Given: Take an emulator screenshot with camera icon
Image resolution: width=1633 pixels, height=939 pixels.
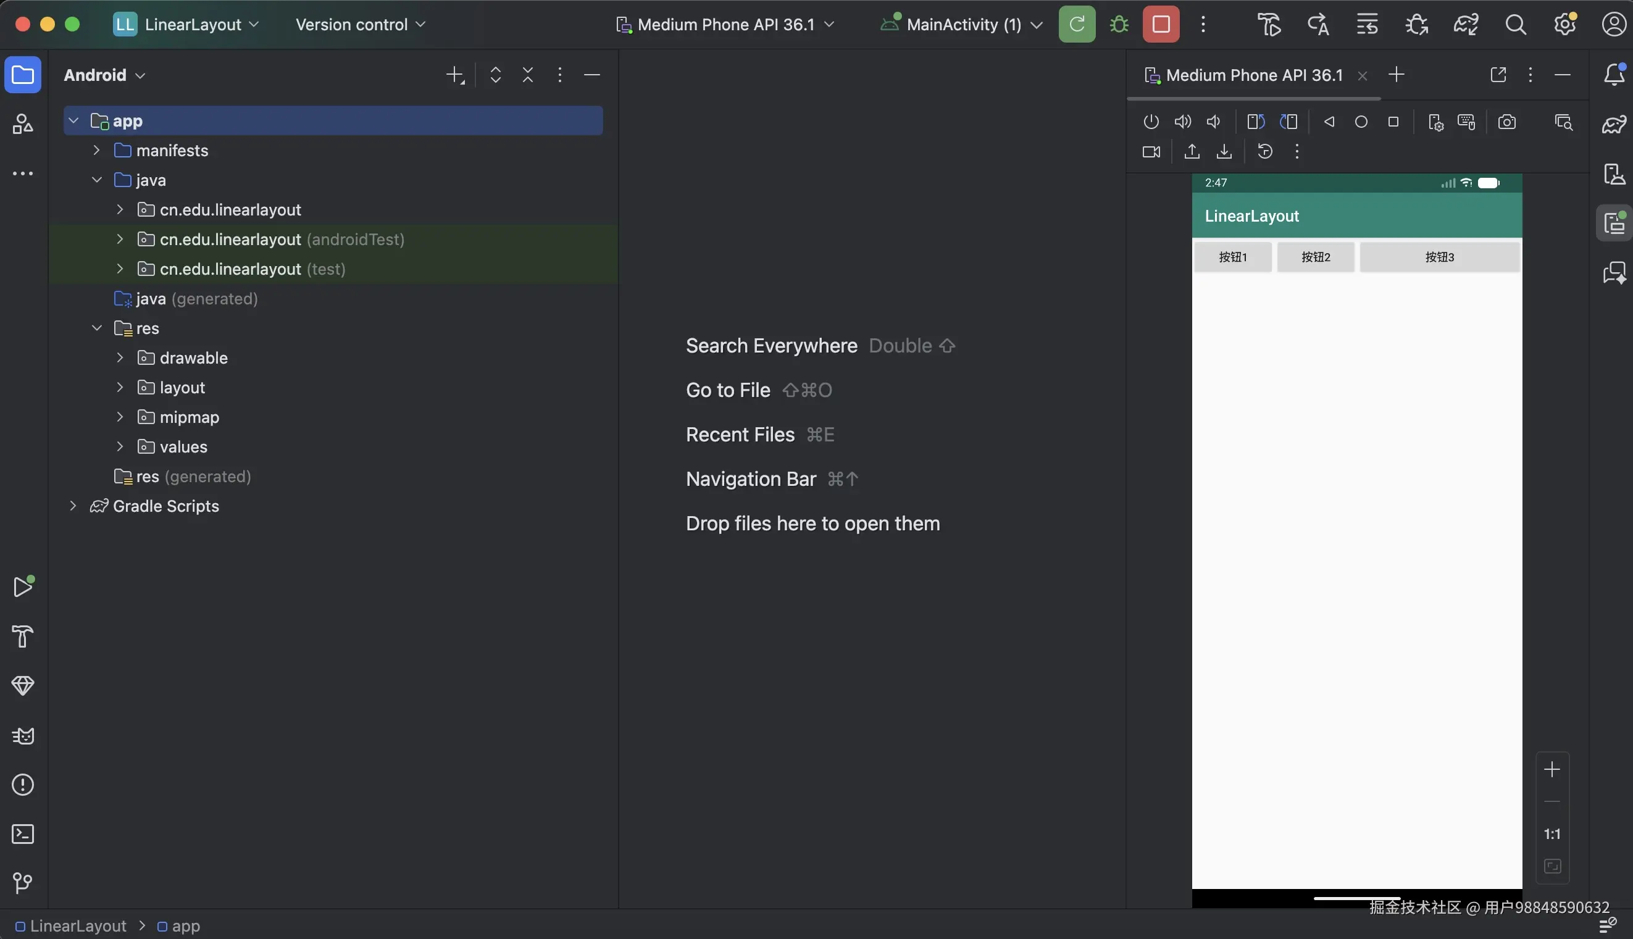Looking at the screenshot, I should coord(1506,122).
